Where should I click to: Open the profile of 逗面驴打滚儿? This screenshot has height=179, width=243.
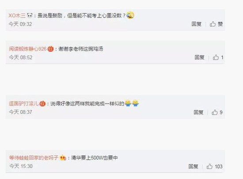point(24,103)
